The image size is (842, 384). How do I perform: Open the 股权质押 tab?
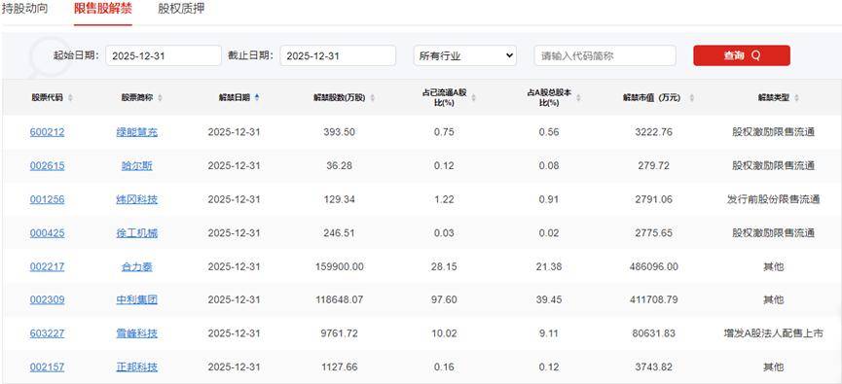coord(181,9)
